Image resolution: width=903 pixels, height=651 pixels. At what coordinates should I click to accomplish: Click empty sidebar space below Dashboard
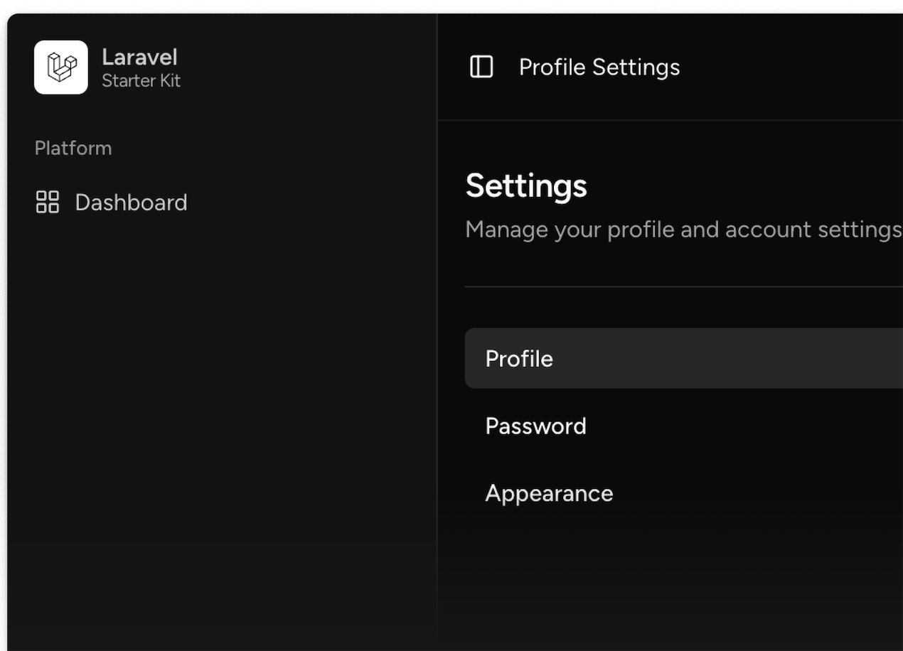coord(213,391)
